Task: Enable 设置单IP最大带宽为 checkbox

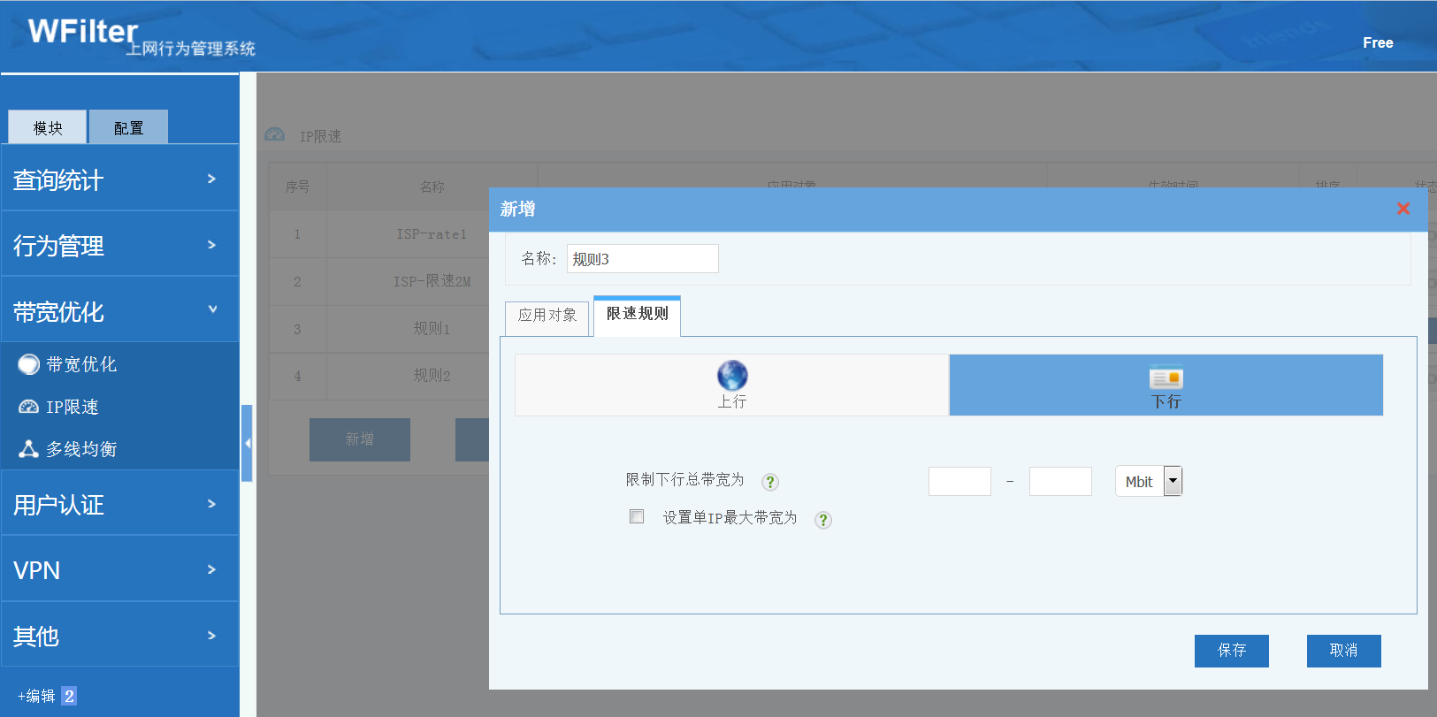Action: click(x=637, y=516)
